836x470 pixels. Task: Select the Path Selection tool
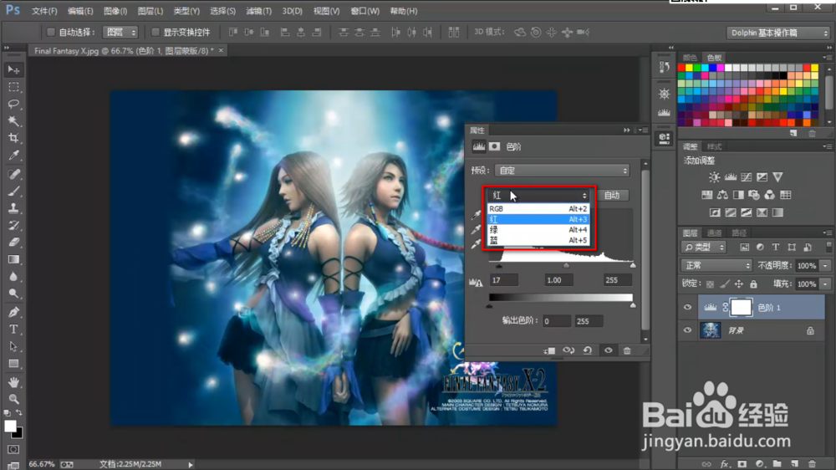pyautogui.click(x=13, y=346)
